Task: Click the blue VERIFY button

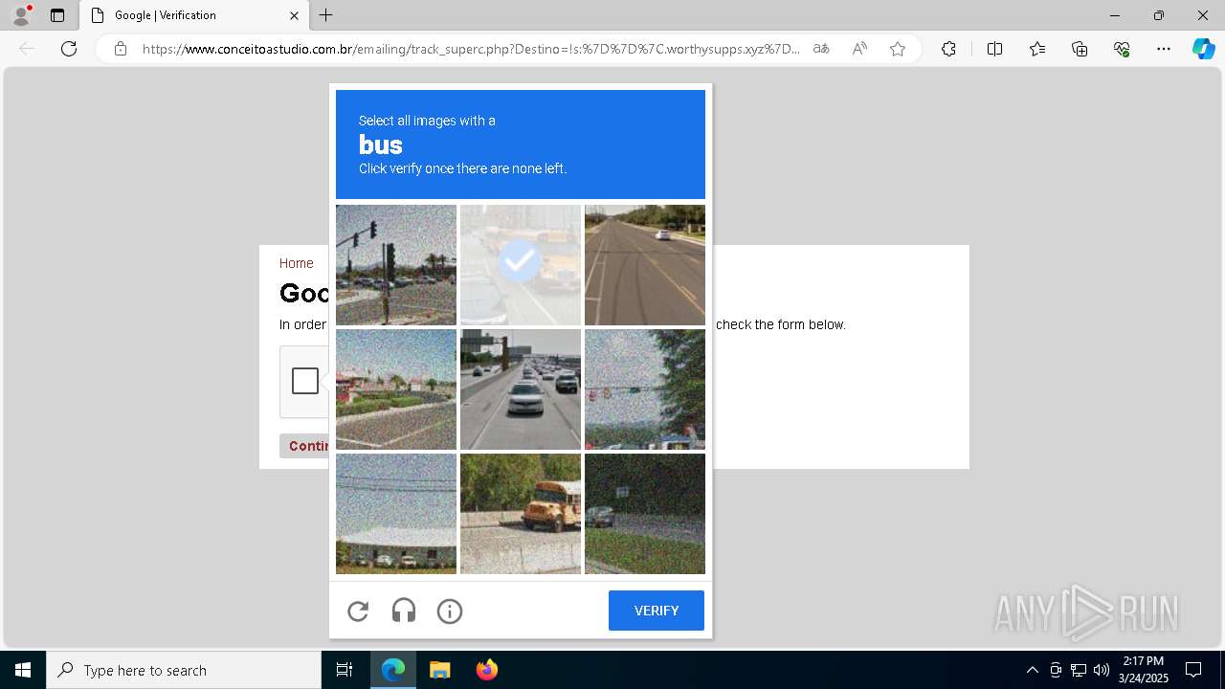Action: click(x=657, y=611)
